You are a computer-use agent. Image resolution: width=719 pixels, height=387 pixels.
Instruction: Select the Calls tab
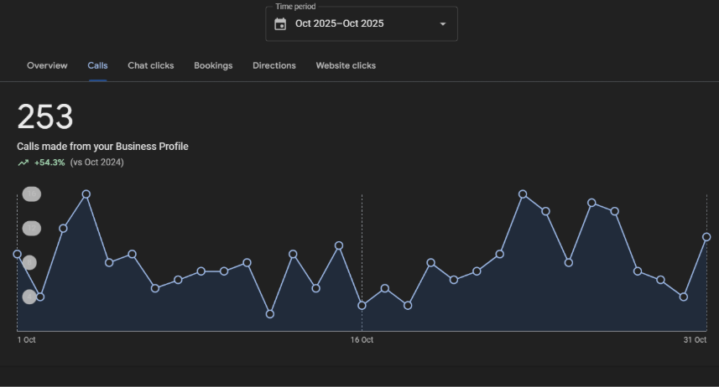(97, 65)
